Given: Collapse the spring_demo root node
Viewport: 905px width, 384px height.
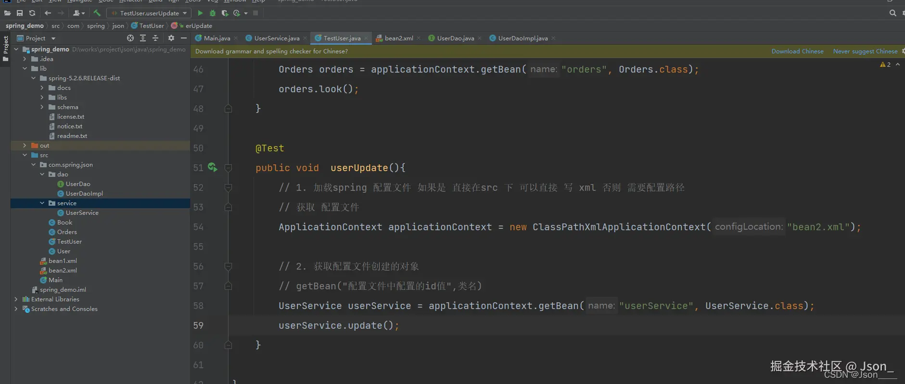Looking at the screenshot, I should (x=16, y=50).
